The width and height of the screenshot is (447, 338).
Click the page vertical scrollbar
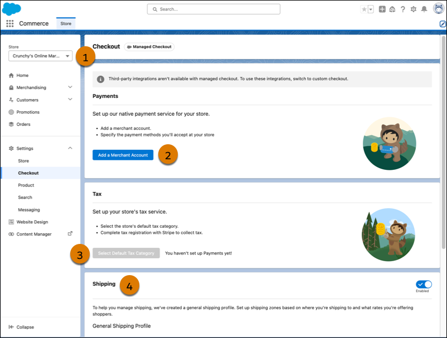pyautogui.click(x=443, y=143)
